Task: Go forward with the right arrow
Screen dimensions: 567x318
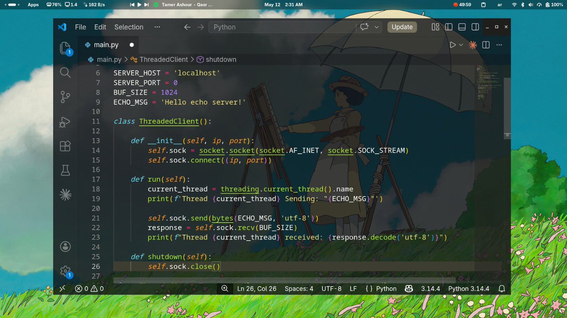Action: [201, 27]
